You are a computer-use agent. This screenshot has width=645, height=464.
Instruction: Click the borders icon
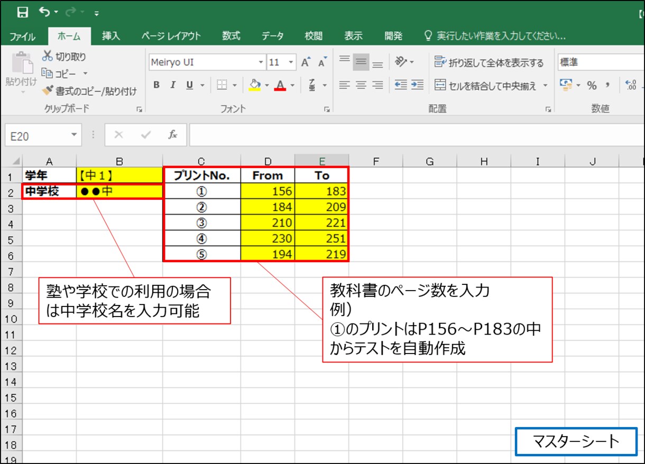222,85
